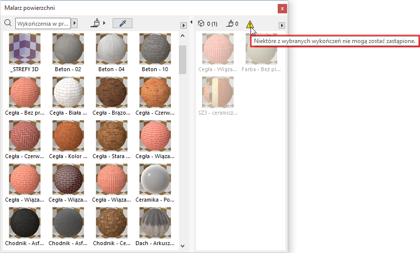Click the magnifier search icon

click(8, 23)
